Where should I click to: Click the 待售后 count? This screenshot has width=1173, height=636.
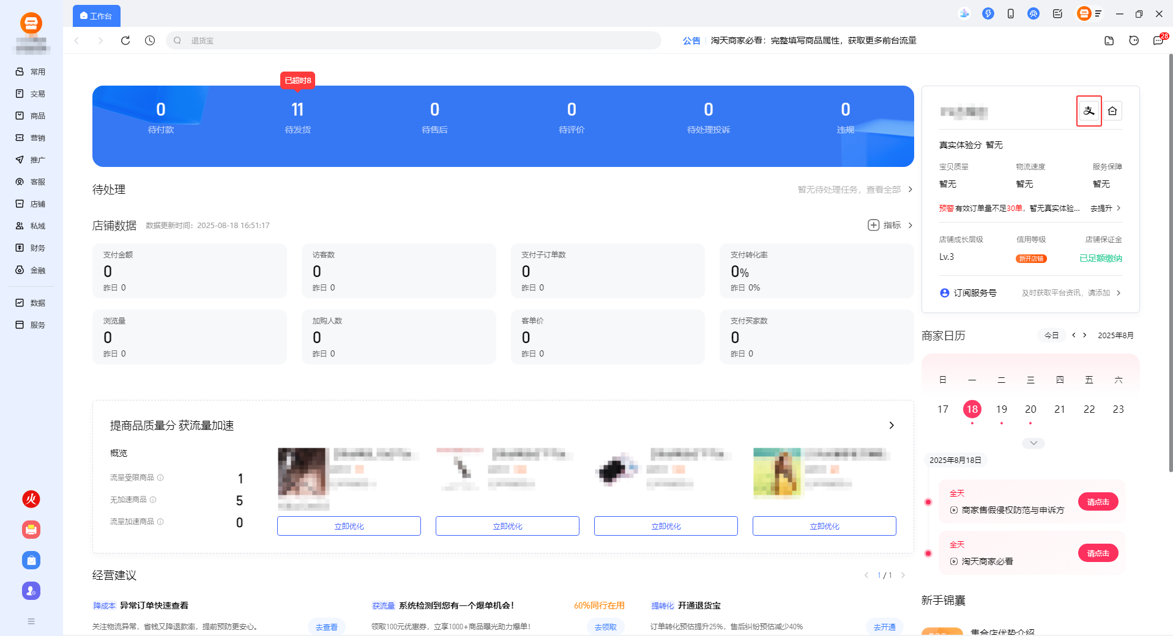(434, 109)
